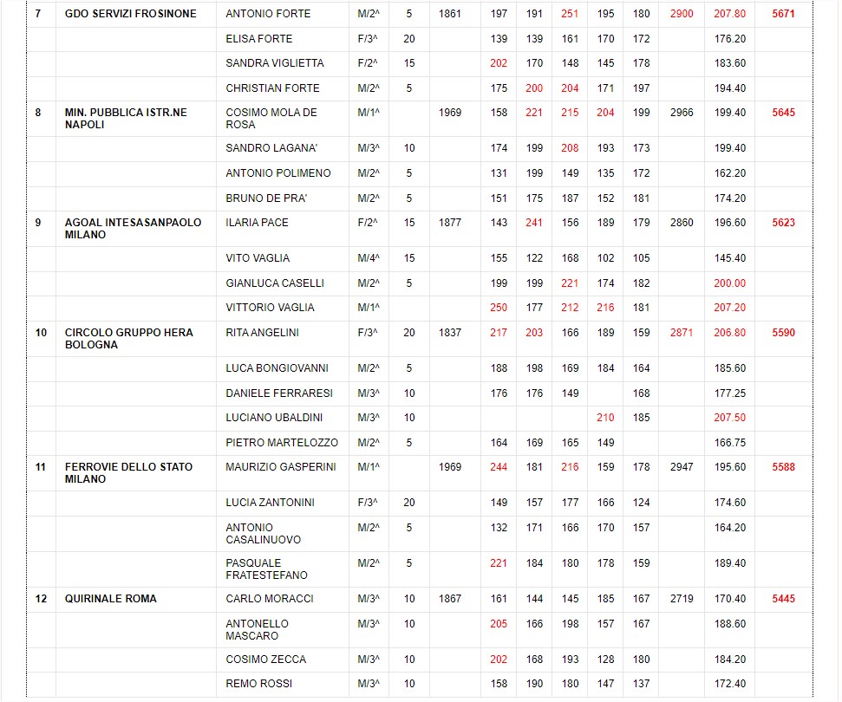
Task: Click player RITA ANGELINI
Action: click(x=262, y=333)
